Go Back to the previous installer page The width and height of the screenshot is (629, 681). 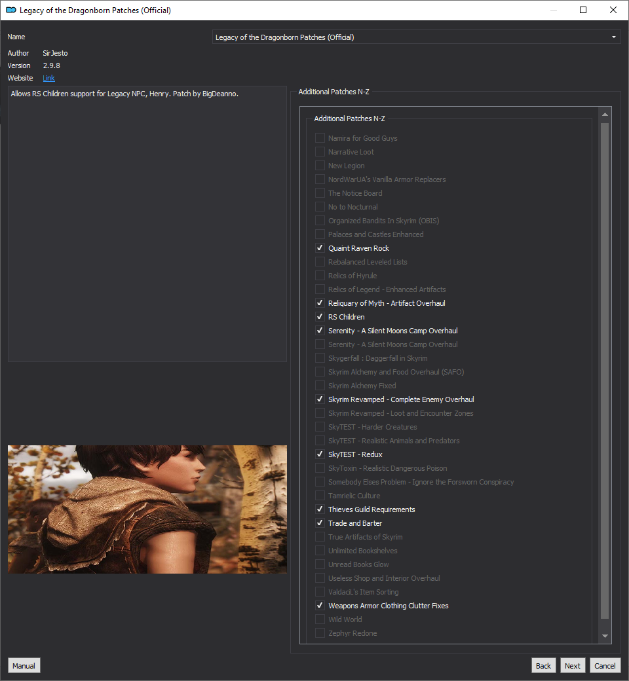(543, 666)
